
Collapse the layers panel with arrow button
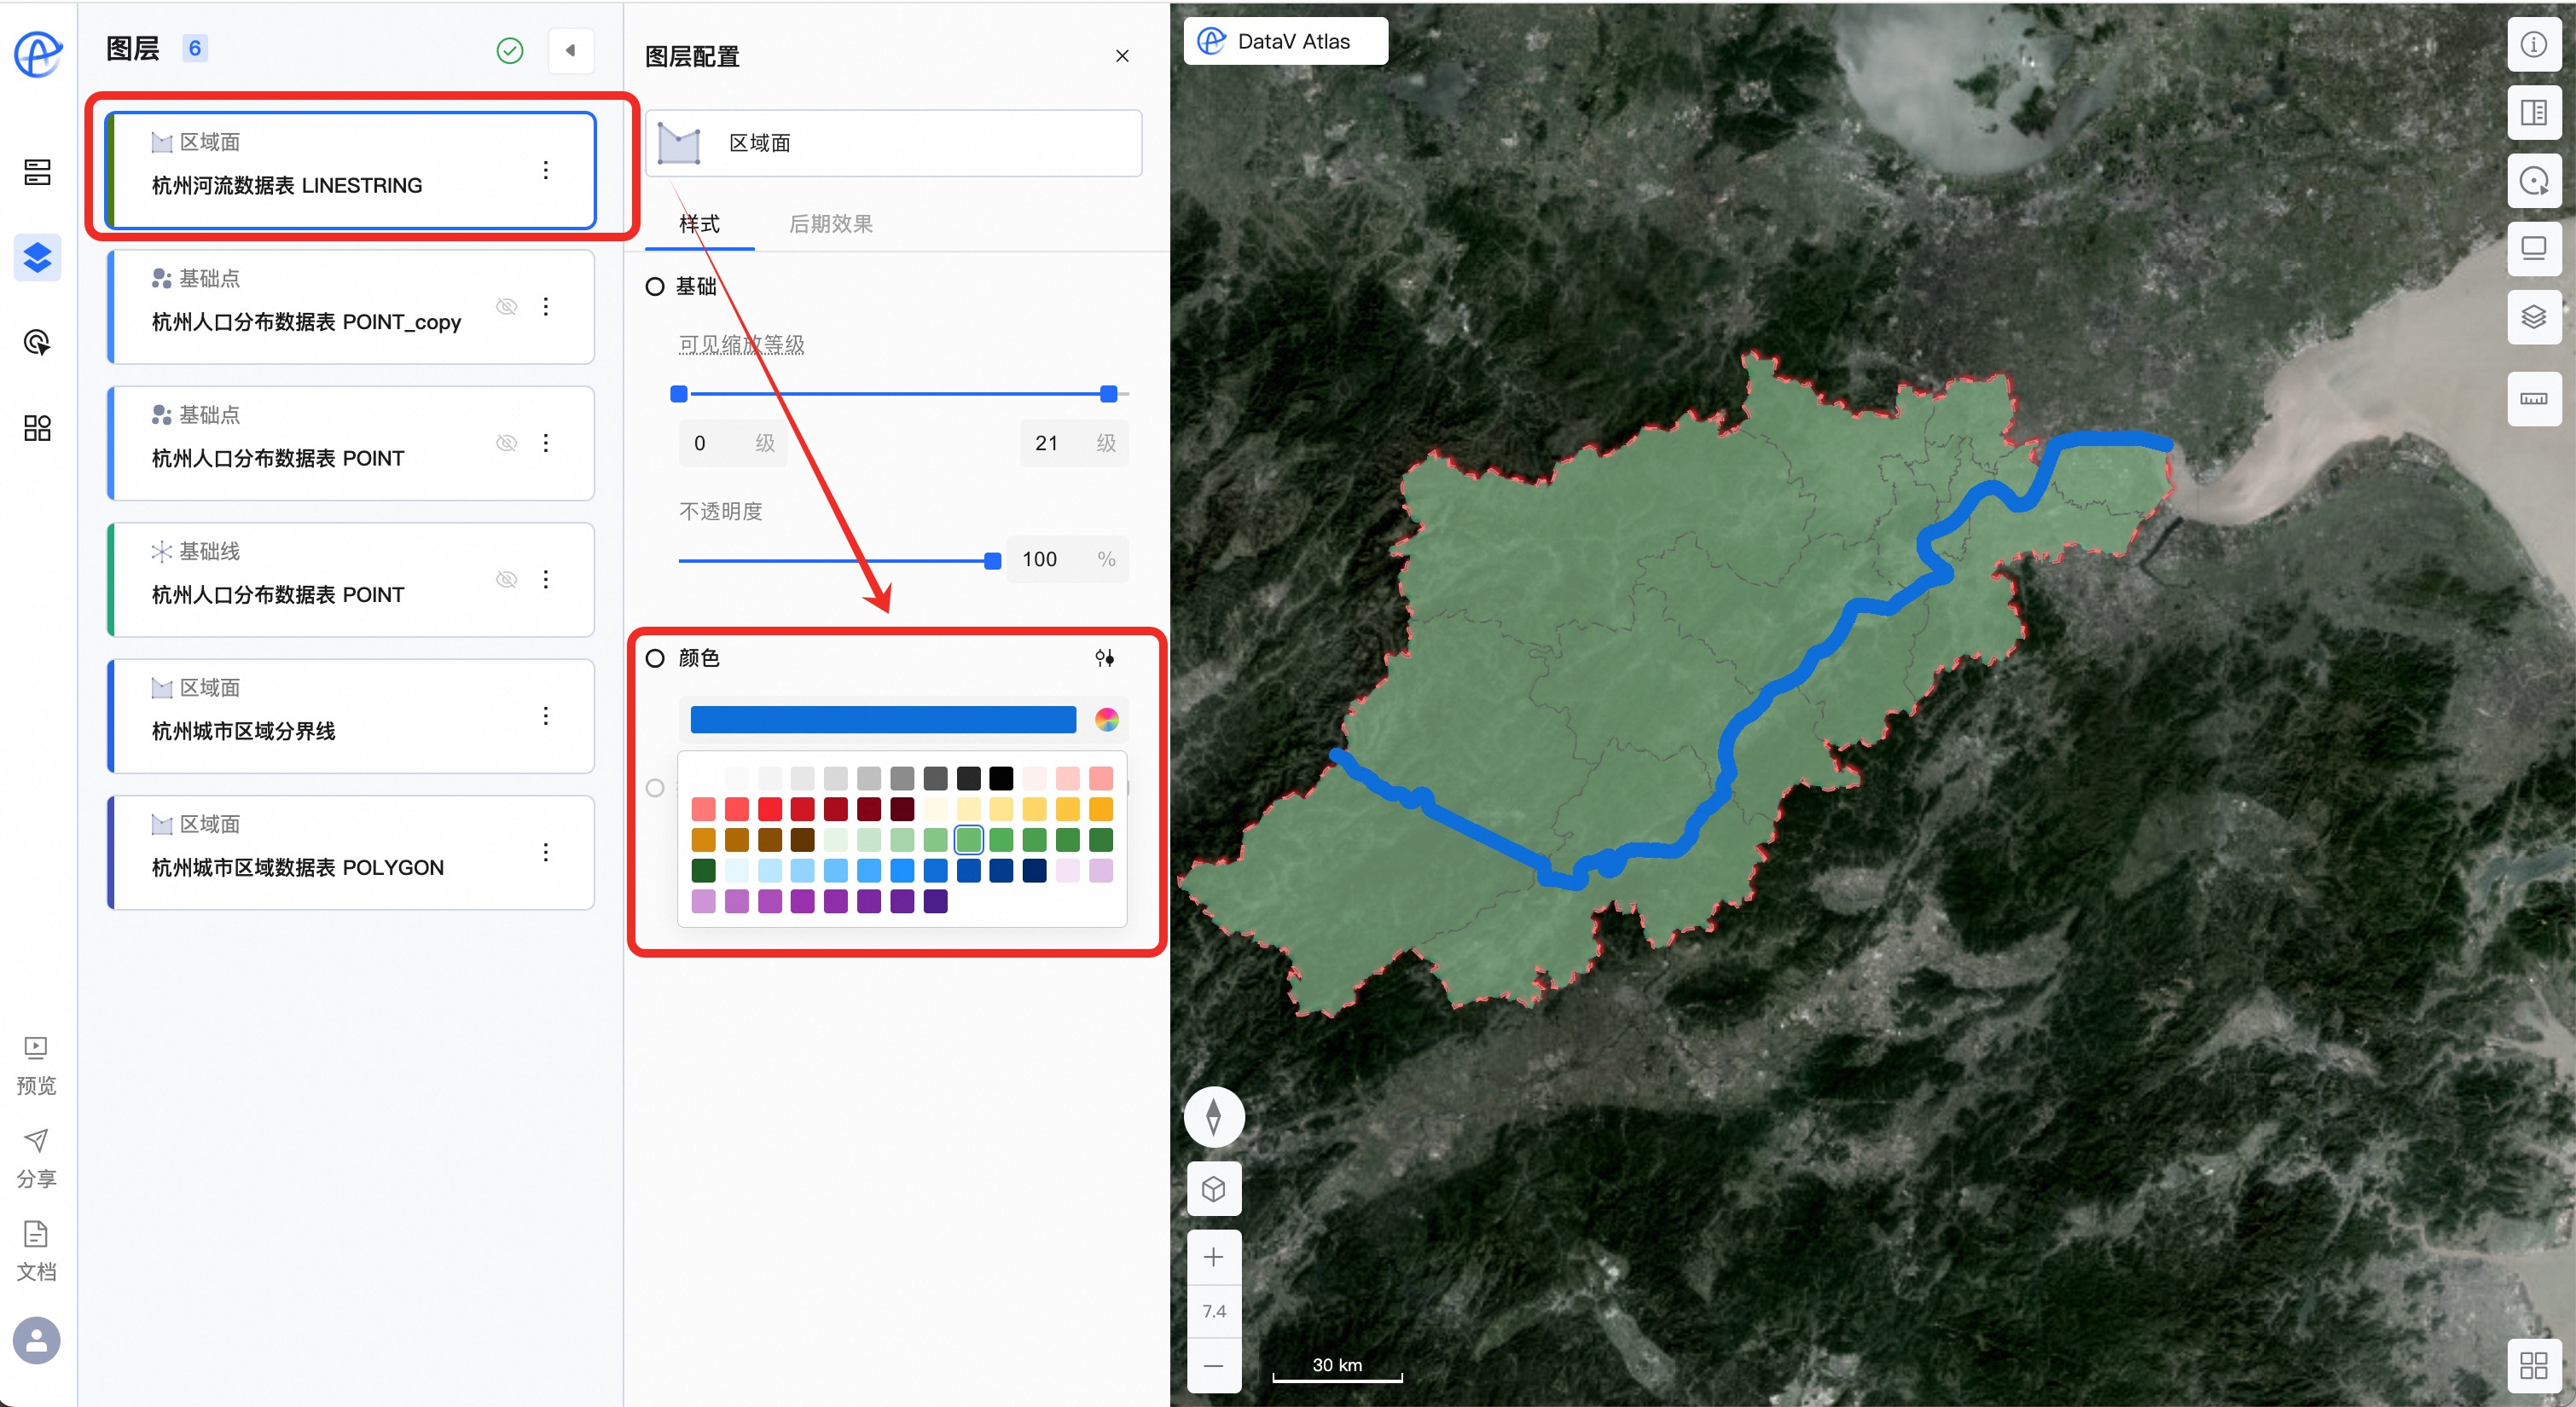pos(571,50)
